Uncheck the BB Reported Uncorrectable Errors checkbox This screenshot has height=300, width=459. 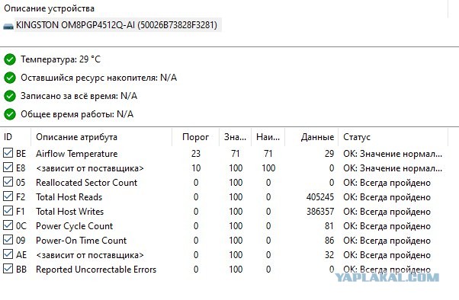[x=8, y=269]
